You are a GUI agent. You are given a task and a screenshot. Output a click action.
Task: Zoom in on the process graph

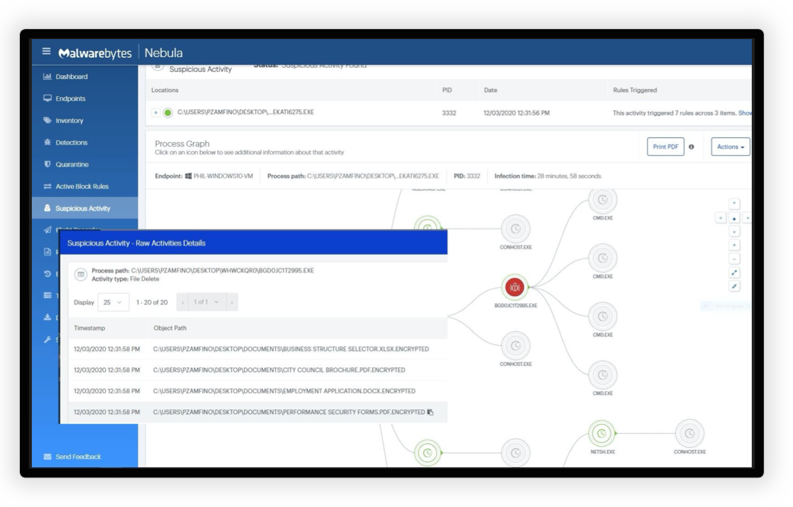tap(734, 245)
